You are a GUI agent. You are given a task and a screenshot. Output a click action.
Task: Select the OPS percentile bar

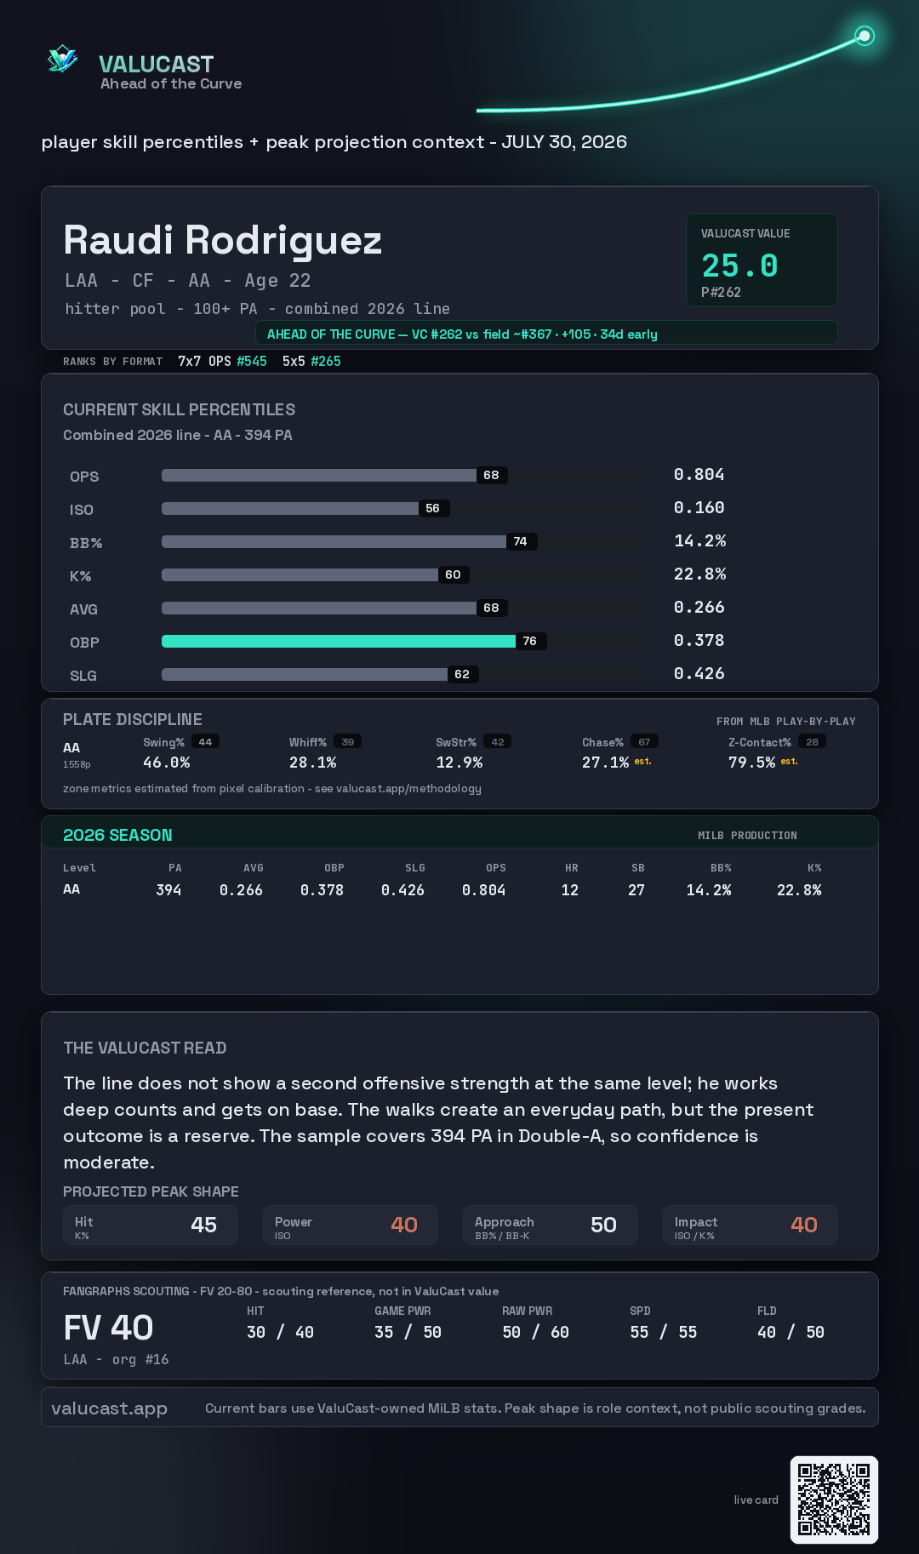pyautogui.click(x=334, y=475)
